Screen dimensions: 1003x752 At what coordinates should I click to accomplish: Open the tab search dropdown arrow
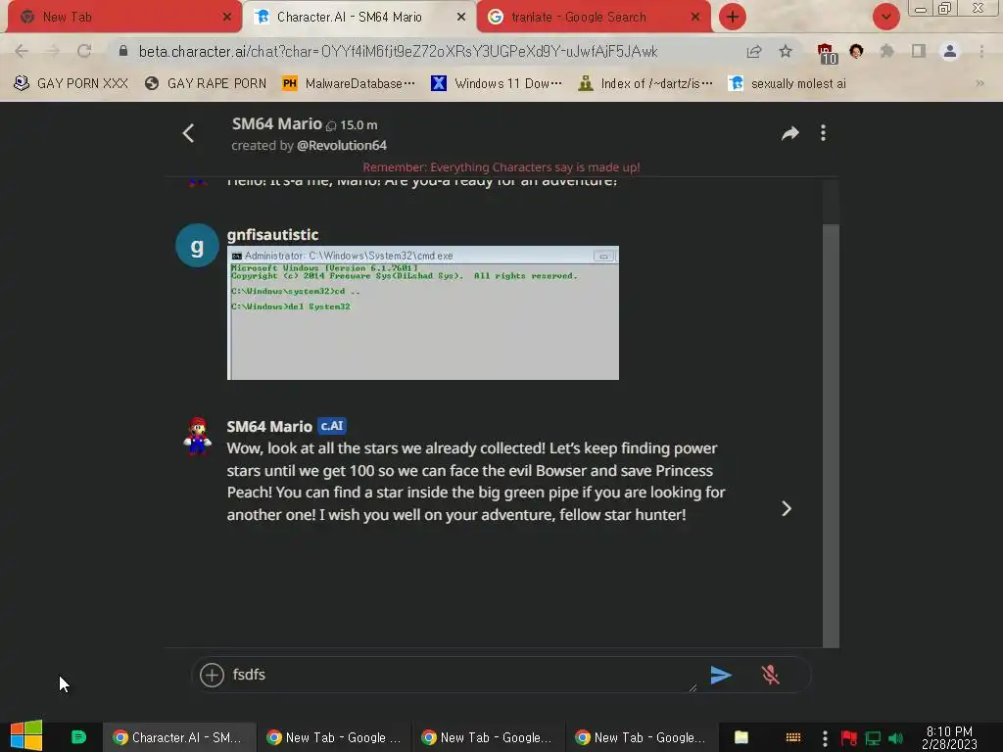click(x=885, y=17)
